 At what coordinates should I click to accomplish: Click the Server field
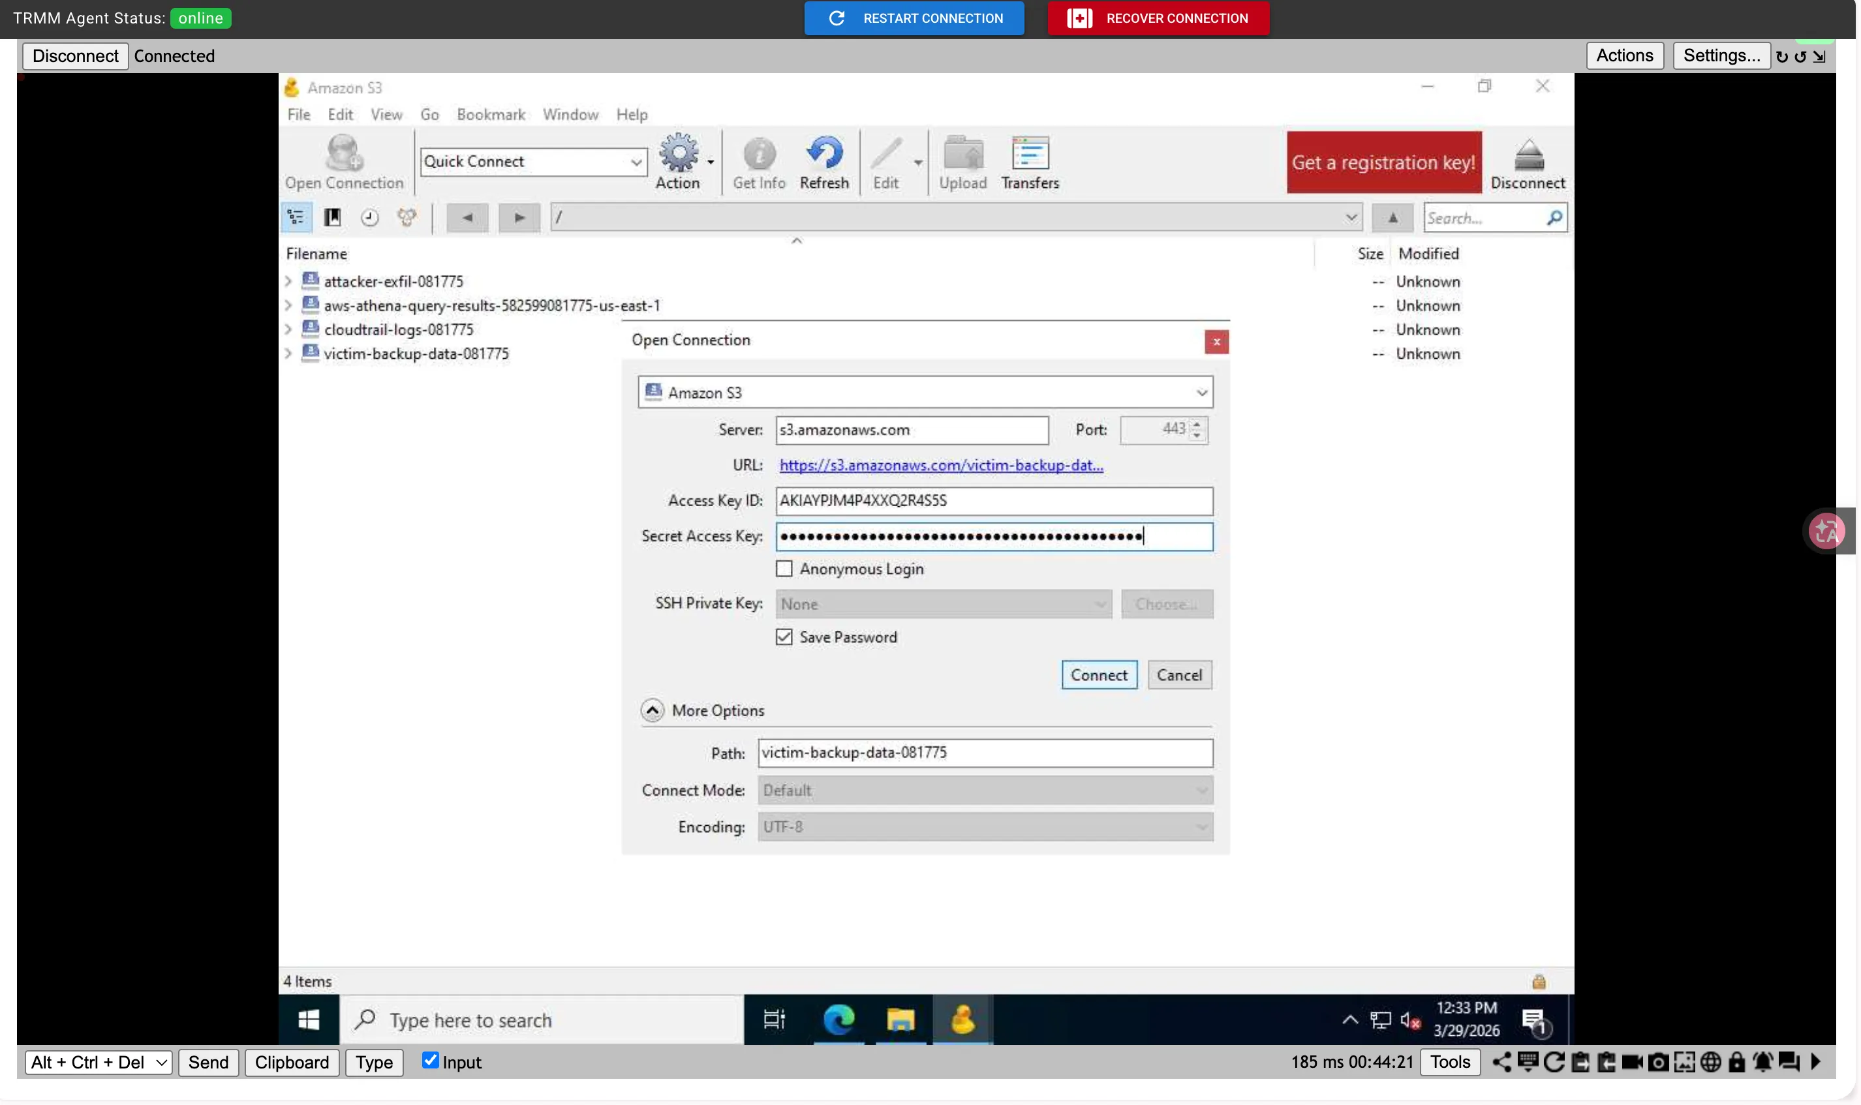[x=912, y=430]
